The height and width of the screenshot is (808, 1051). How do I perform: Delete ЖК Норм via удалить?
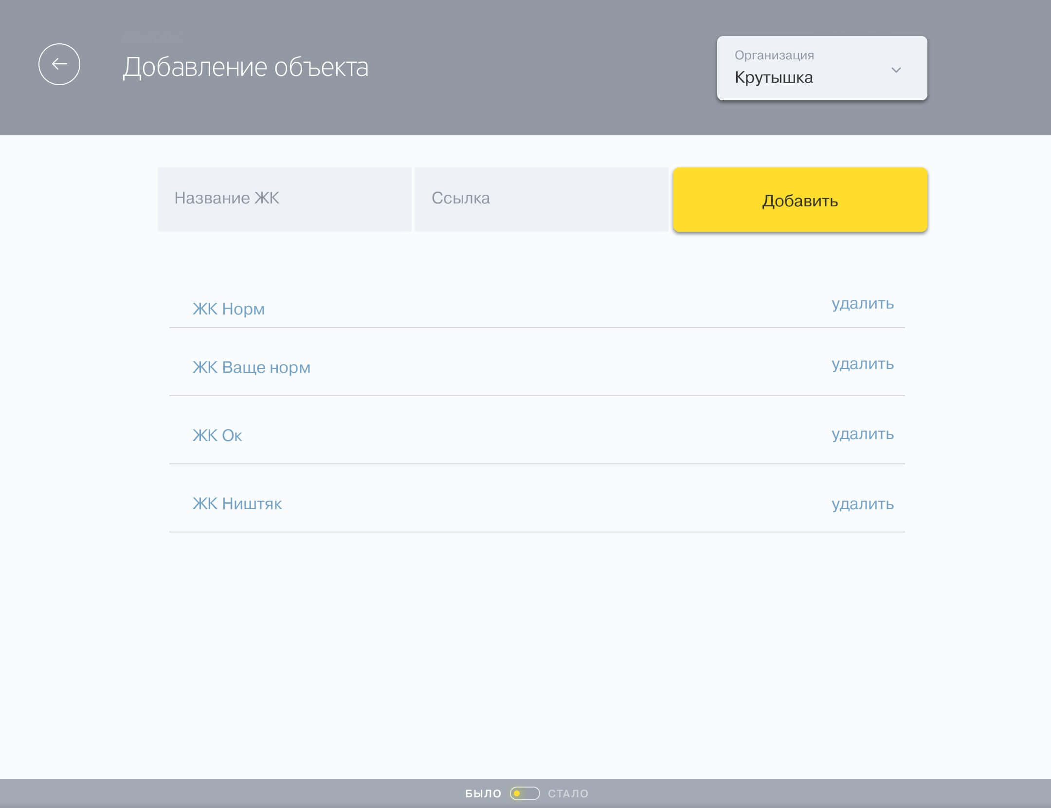click(862, 303)
